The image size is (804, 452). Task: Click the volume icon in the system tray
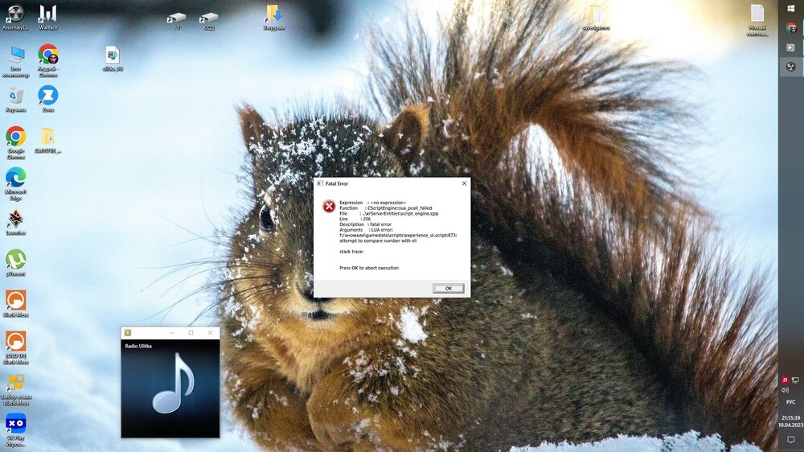[785, 389]
